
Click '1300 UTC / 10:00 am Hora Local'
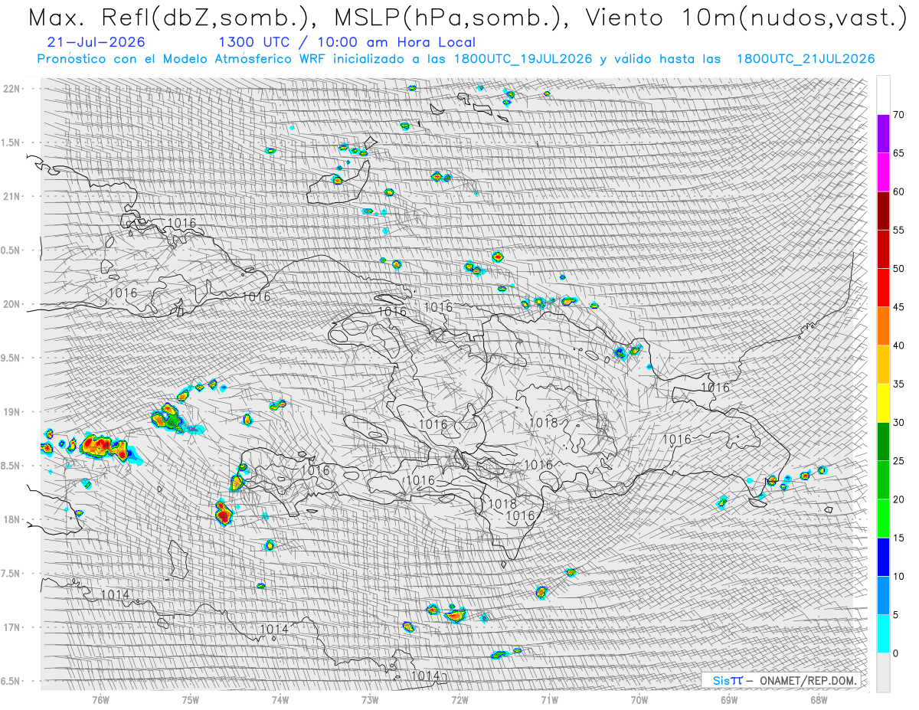pos(347,43)
